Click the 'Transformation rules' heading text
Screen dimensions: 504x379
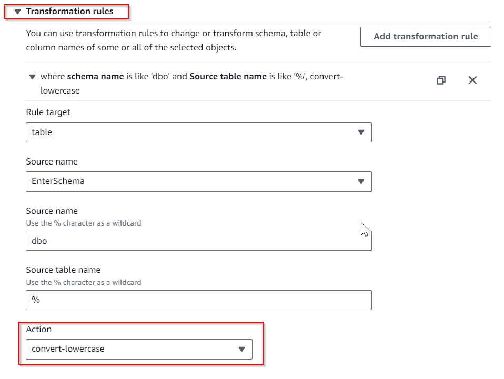pos(69,11)
